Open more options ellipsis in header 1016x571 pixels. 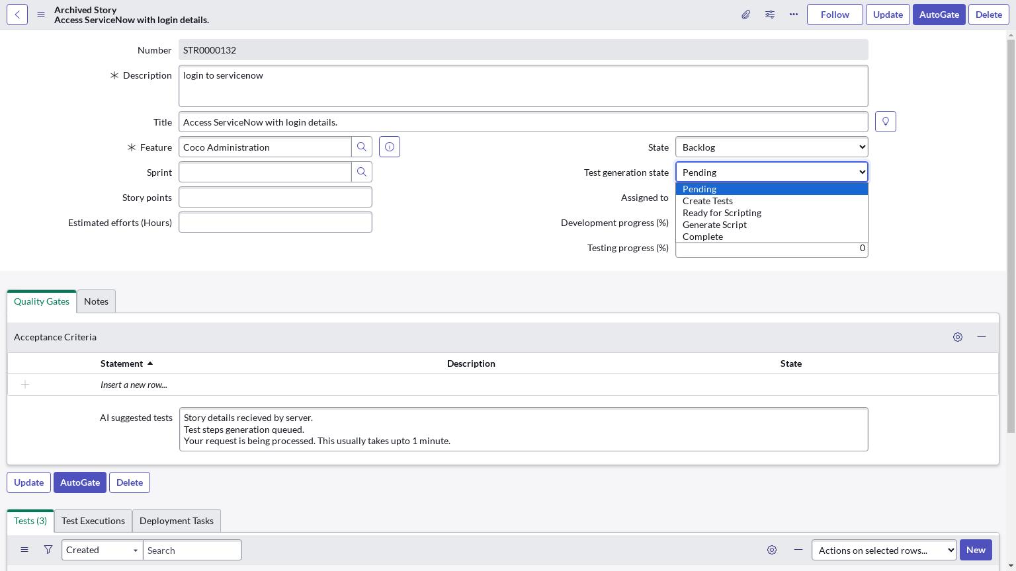pos(794,15)
